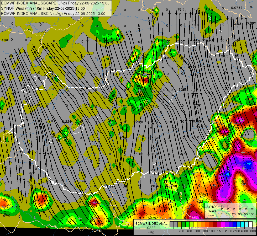Image resolution: width=257 pixels, height=236 pixels.
Task: Select the dark red swatch after 1000 tick
Action: (x=215, y=224)
